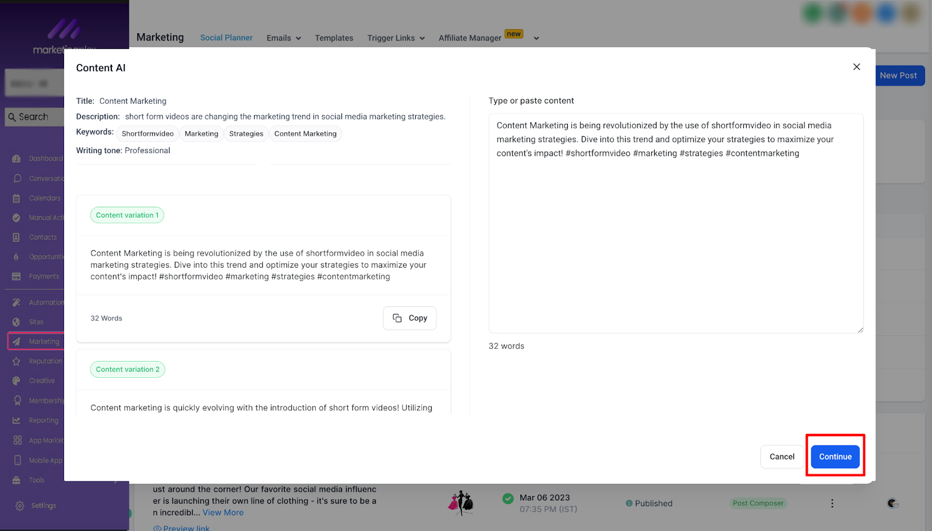Copy Content variation 1 text

410,318
